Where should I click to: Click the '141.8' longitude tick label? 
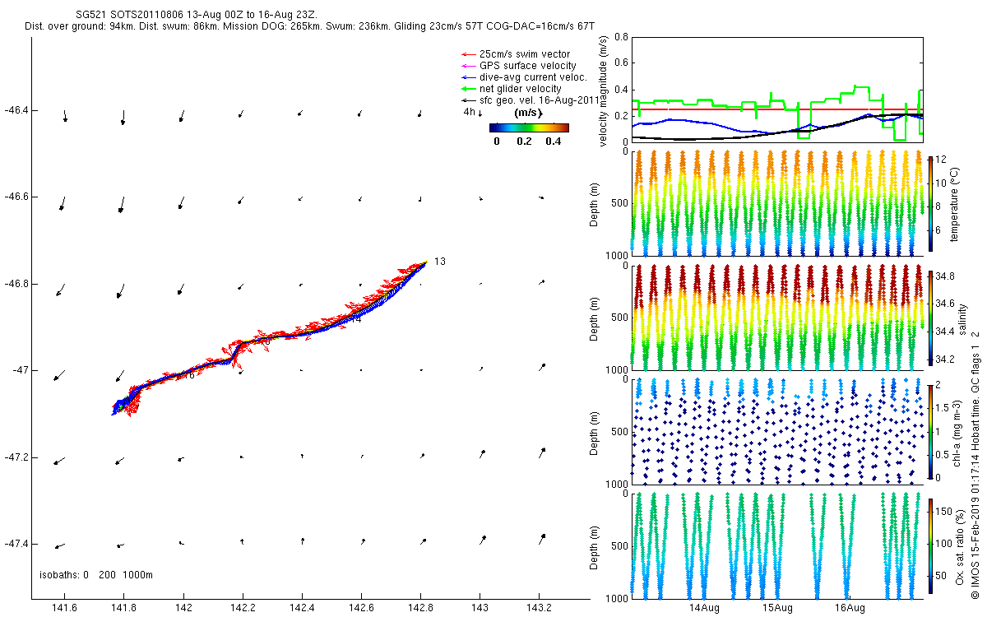click(x=123, y=608)
